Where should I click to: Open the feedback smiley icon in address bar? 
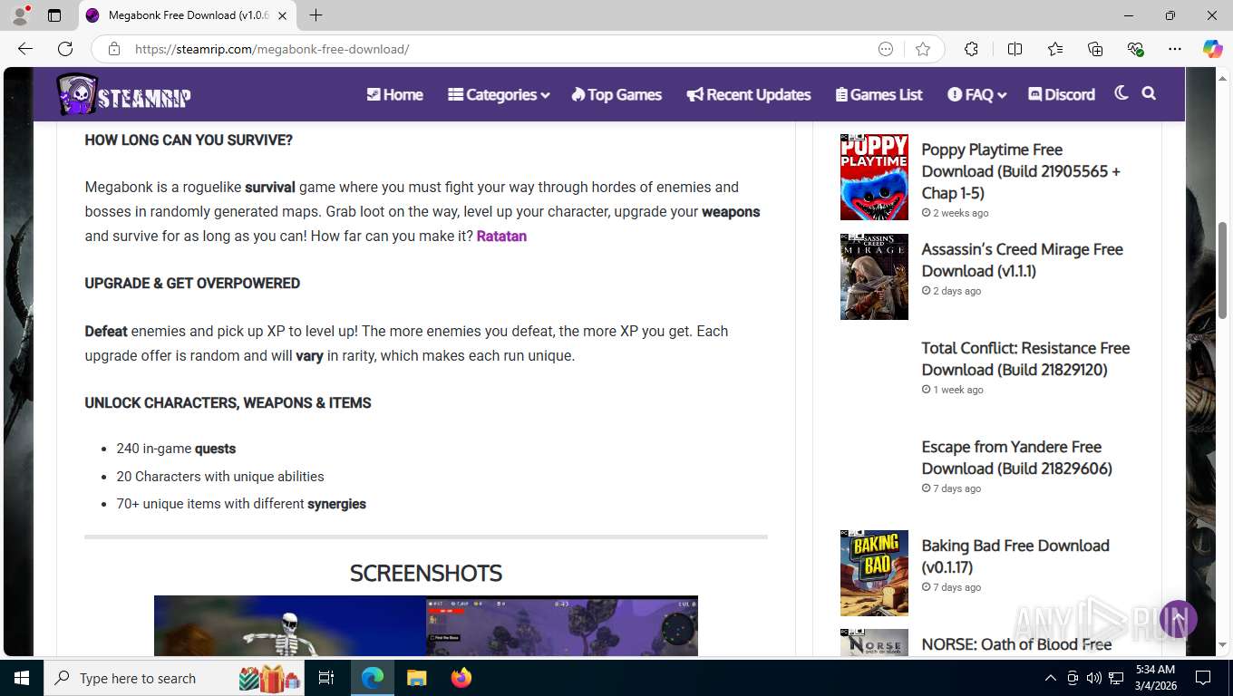coord(886,49)
